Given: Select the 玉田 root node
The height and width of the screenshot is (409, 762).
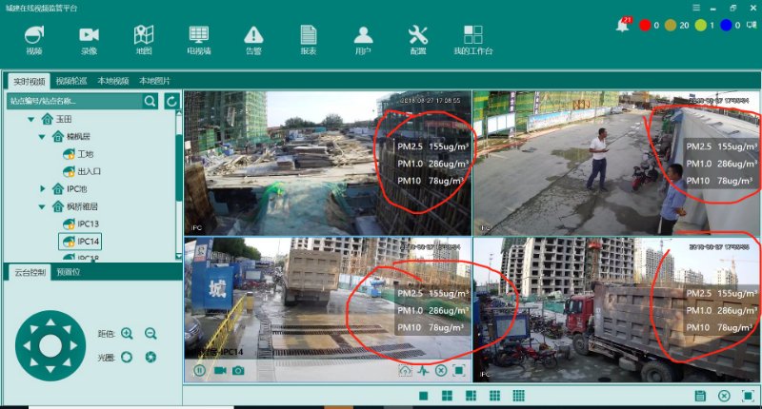Looking at the screenshot, I should coord(56,119).
